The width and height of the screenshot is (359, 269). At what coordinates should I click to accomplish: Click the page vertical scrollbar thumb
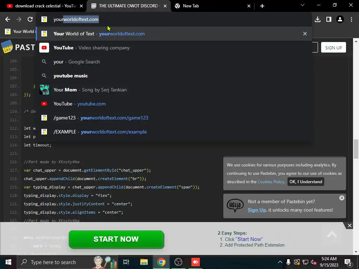pos(356,149)
